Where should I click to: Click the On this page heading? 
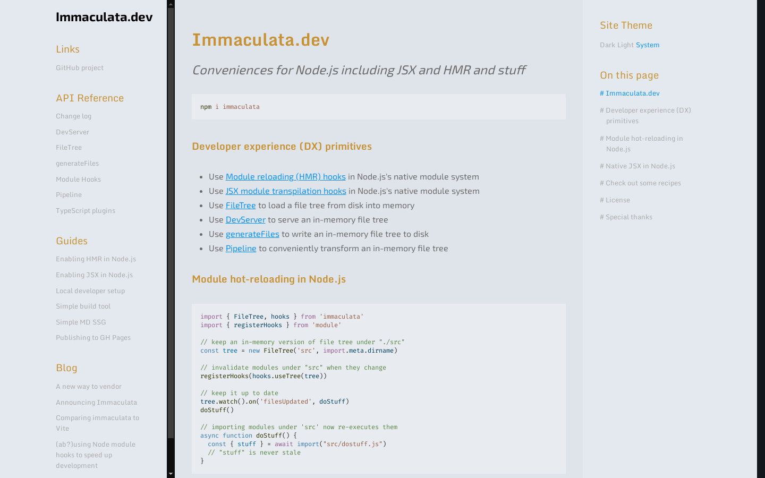point(630,75)
